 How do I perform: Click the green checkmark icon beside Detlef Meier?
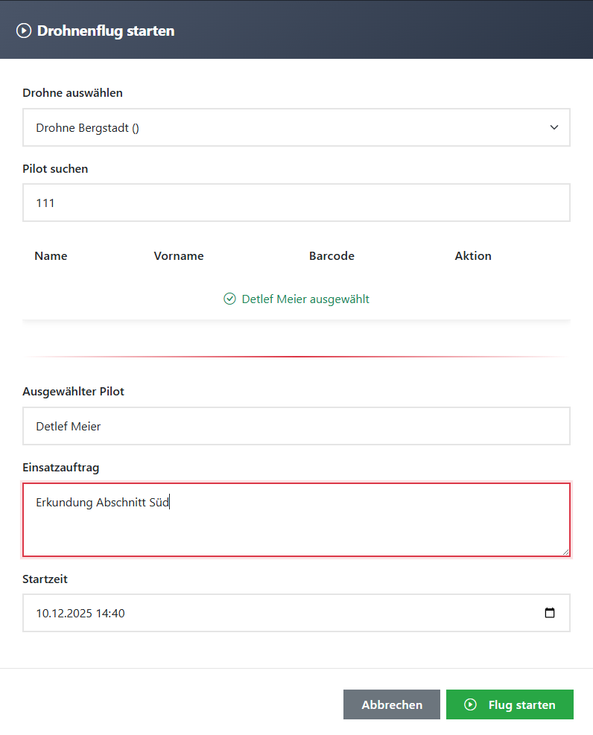point(229,299)
